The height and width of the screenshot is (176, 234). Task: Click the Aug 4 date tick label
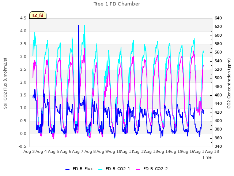tap(41, 151)
